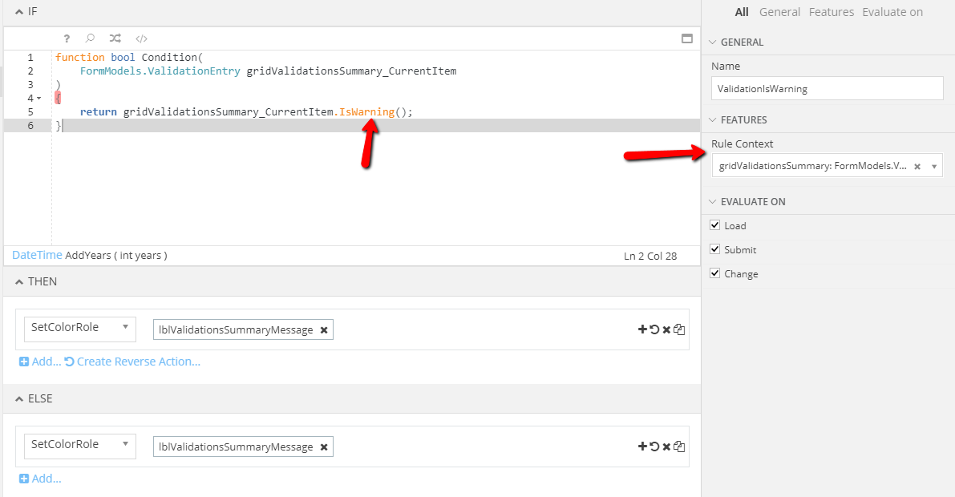Disable the Change checkbox

[x=714, y=274]
